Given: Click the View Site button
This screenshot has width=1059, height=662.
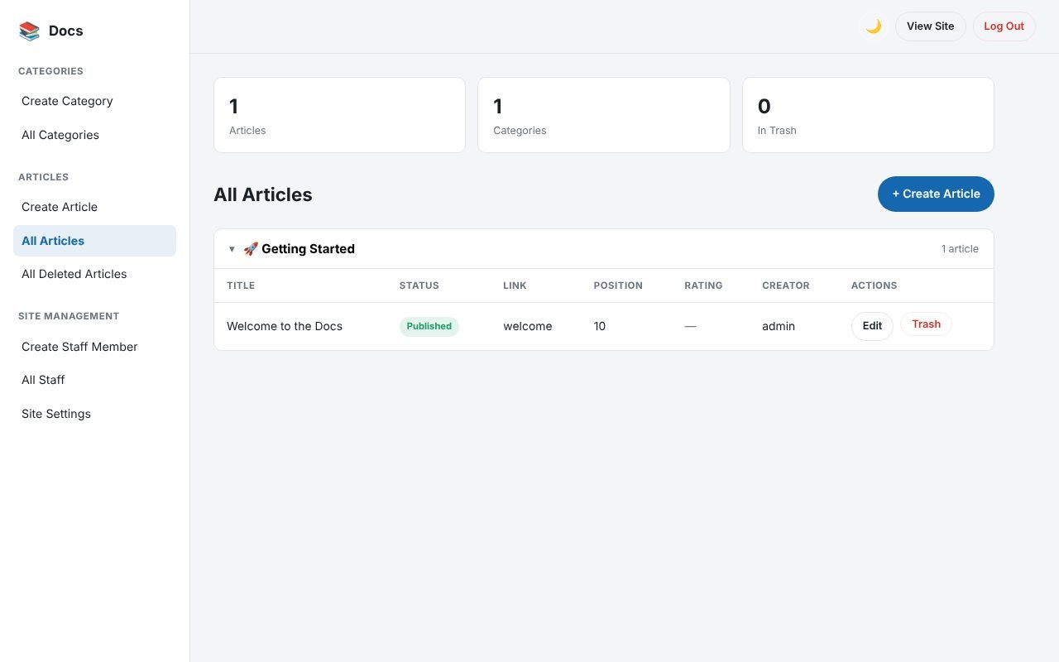Looking at the screenshot, I should (930, 26).
